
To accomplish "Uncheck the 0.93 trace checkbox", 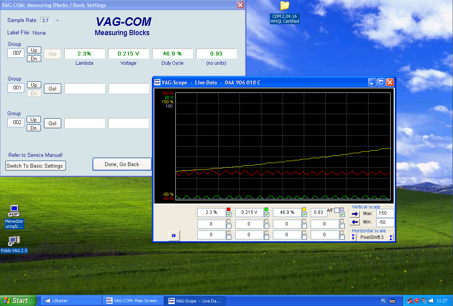I will (x=342, y=215).
